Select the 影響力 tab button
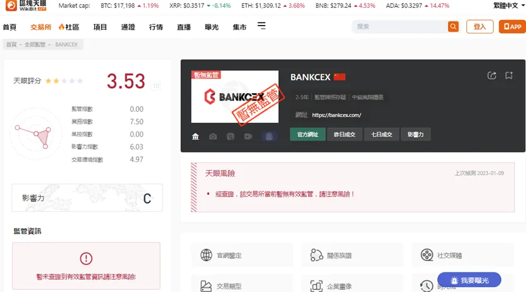526x292 pixels. pyautogui.click(x=415, y=134)
